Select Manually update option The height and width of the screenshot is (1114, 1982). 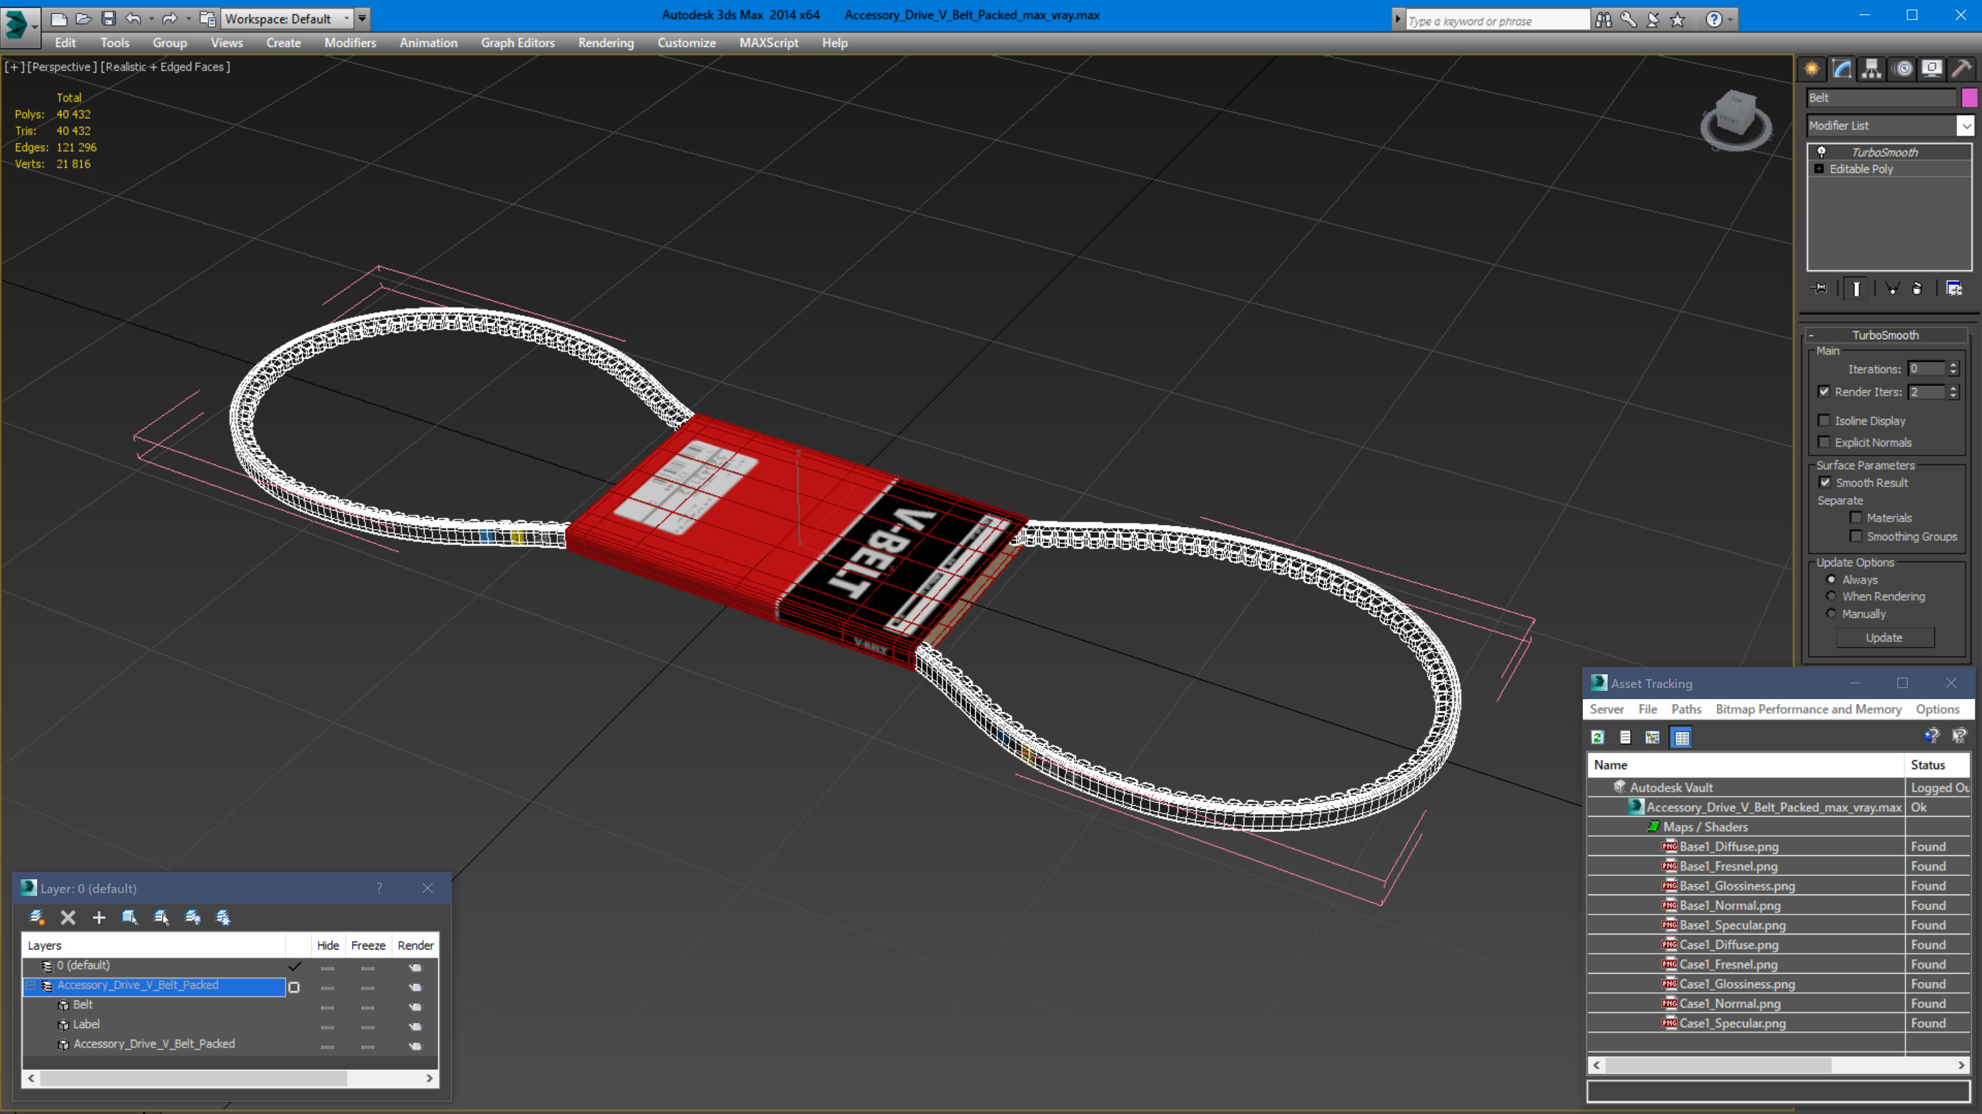(x=1831, y=614)
